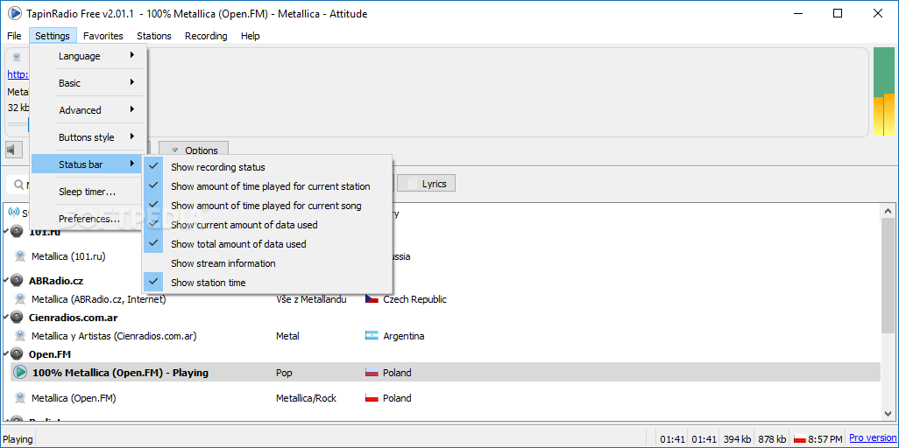Viewport: 899px width, 448px height.
Task: Click station icon beside Metallica (Open.FM)
Action: pyautogui.click(x=20, y=397)
